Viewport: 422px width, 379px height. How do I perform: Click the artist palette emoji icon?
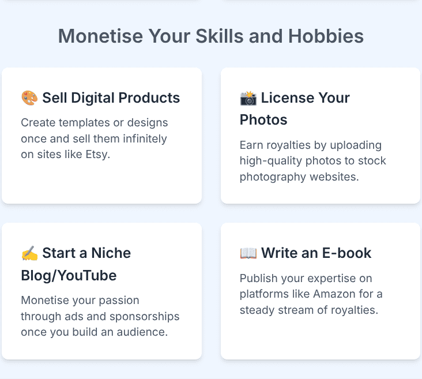(x=29, y=98)
